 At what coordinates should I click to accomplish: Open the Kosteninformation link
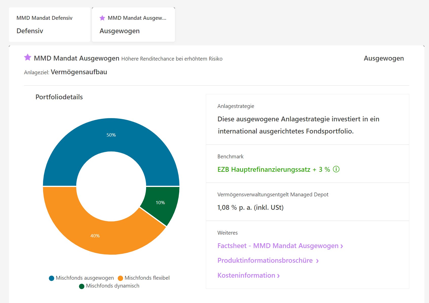point(246,275)
